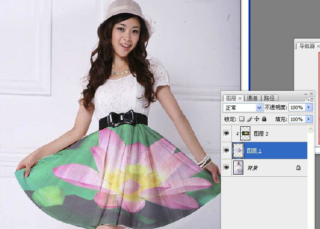
Task: Close the layers panel window
Action: [x=311, y=93]
